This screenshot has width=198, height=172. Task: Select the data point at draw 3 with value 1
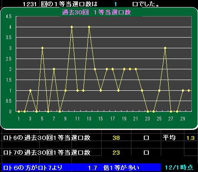tap(31, 90)
